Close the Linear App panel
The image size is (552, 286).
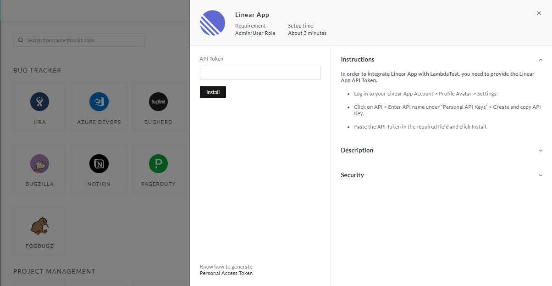(x=539, y=13)
